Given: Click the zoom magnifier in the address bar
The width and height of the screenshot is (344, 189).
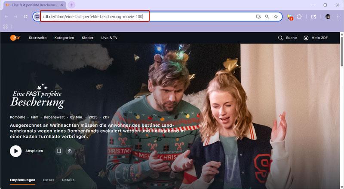Looking at the screenshot, I should 267,17.
